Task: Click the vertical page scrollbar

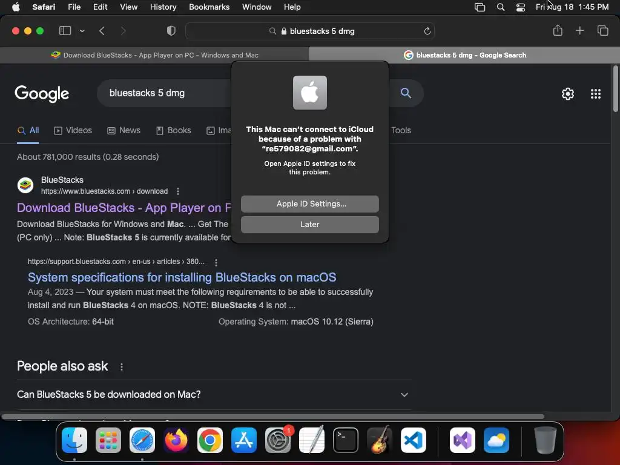Action: point(615,89)
